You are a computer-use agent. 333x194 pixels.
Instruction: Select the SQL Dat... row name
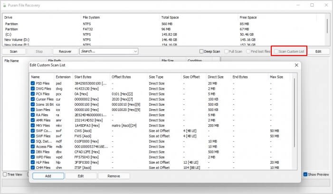(44, 141)
